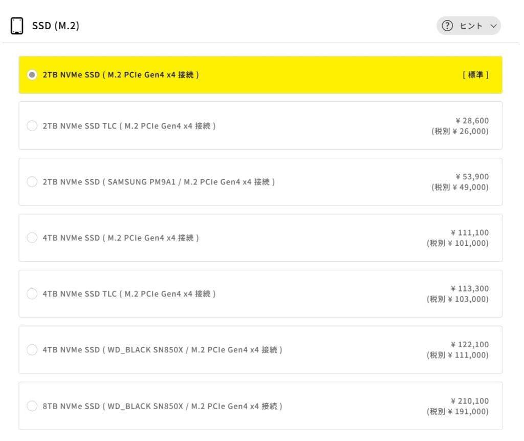Click the 8TB NVMe SSD WD_BLACK option text
524x441 pixels.
coord(162,406)
